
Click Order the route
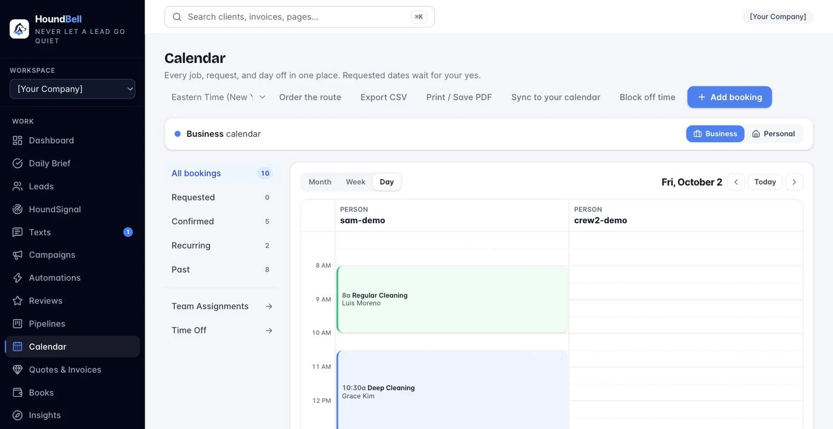point(310,97)
